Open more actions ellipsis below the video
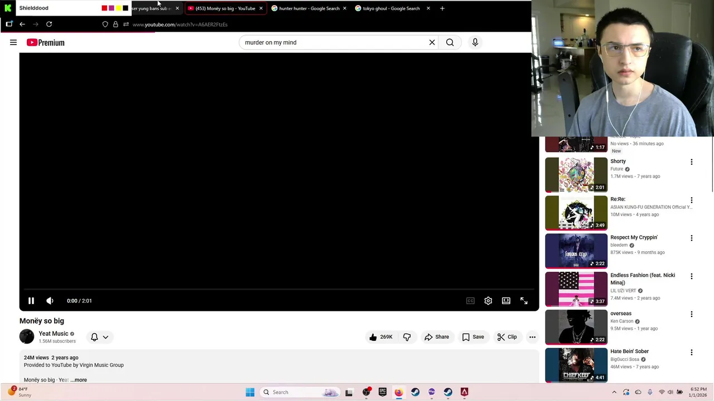Image resolution: width=714 pixels, height=401 pixels. (532, 337)
